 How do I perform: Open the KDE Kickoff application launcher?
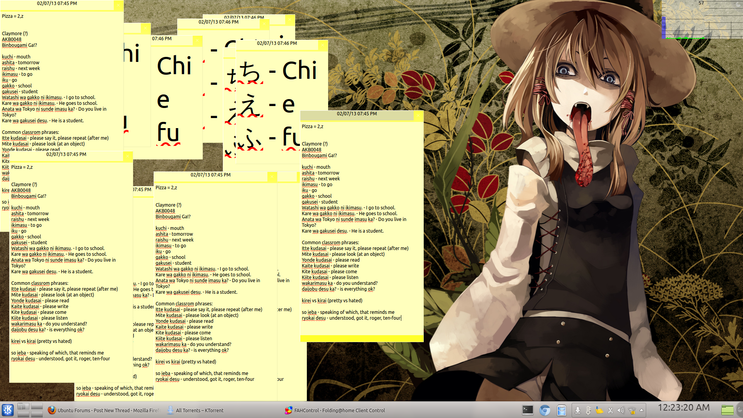[8, 410]
